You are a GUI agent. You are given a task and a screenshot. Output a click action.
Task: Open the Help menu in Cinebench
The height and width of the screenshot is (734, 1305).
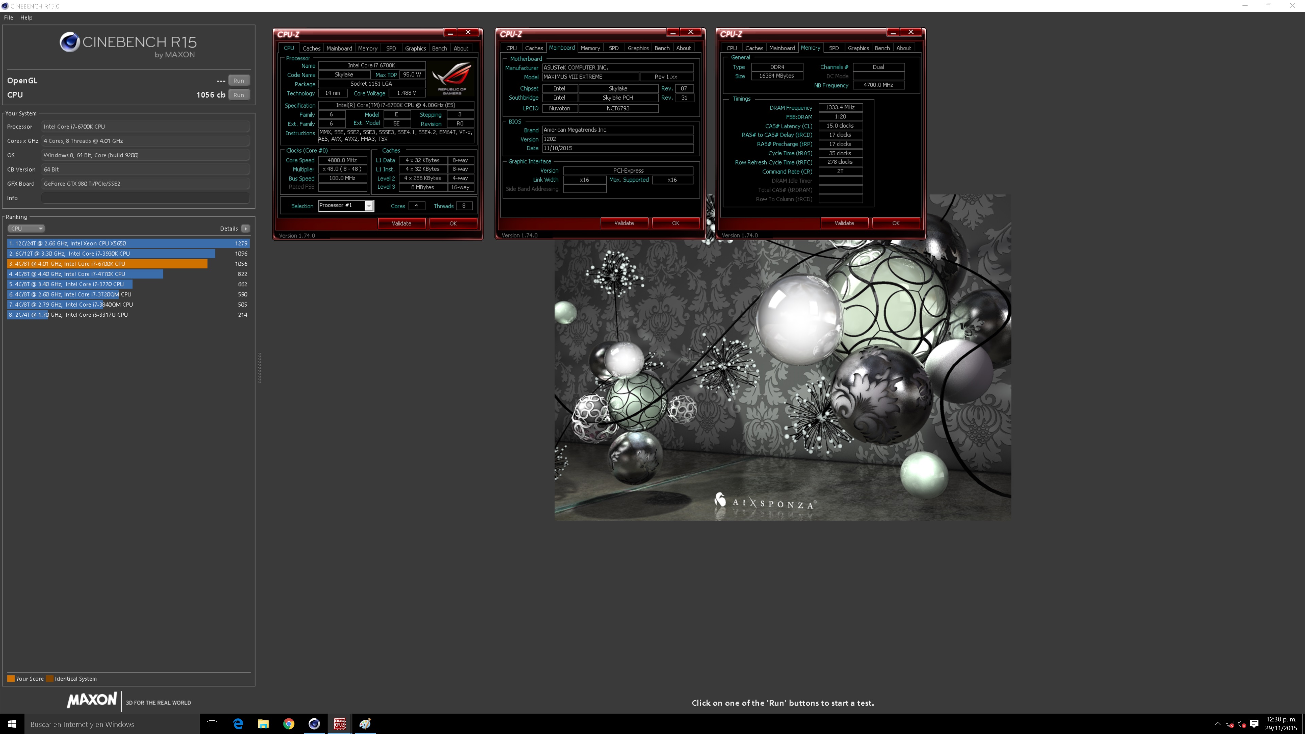click(x=27, y=17)
